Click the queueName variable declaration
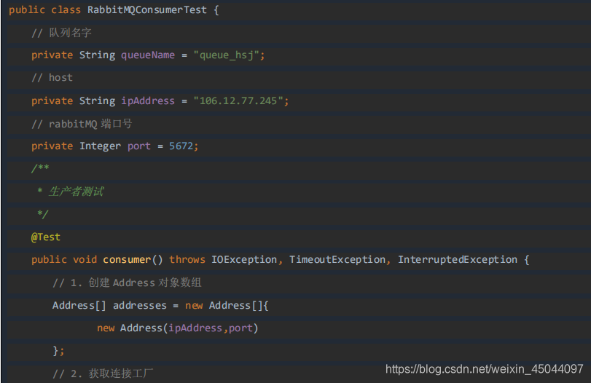Viewport: 591px width, 383px height. (148, 55)
